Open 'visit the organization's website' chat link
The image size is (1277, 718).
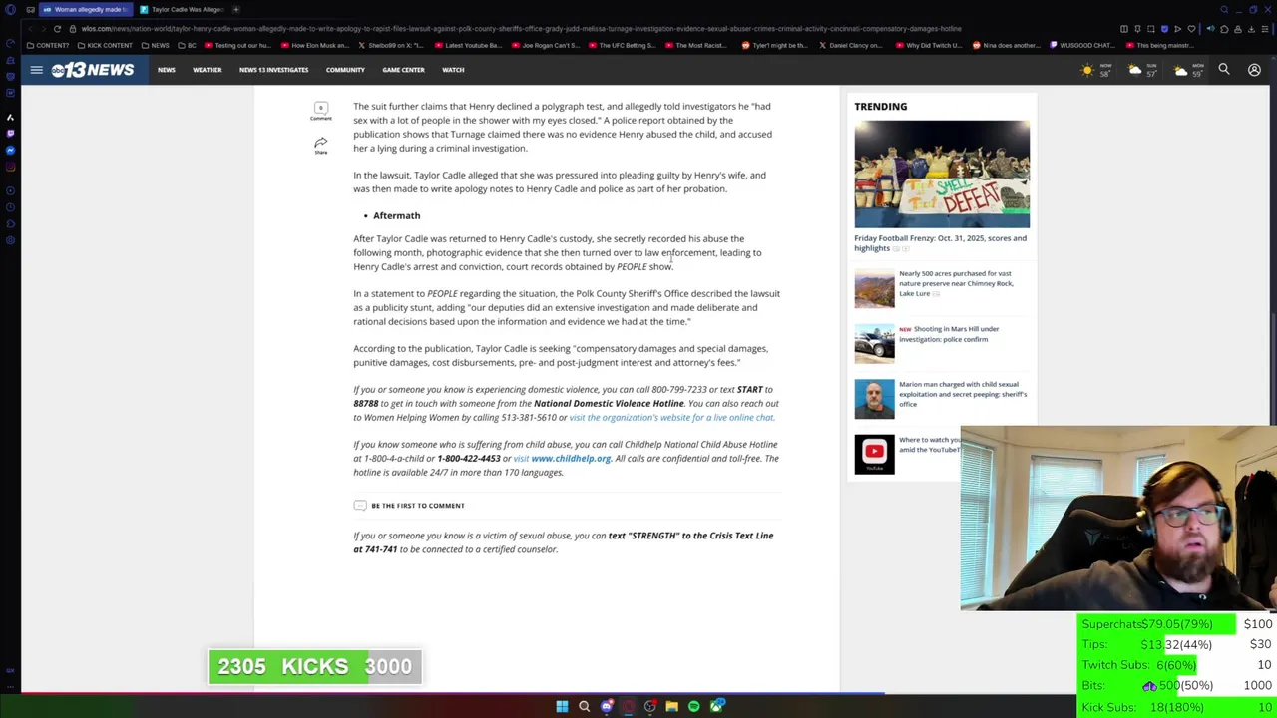click(x=671, y=417)
